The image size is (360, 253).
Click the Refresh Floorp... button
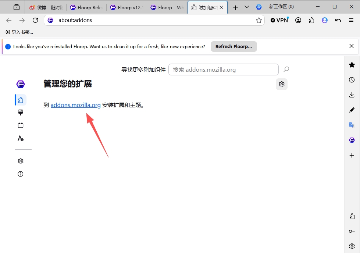[x=234, y=47]
